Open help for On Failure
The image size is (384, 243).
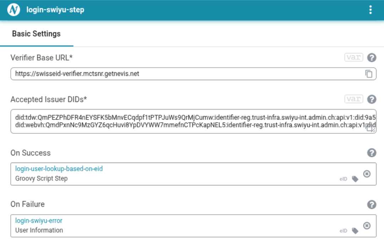click(372, 204)
